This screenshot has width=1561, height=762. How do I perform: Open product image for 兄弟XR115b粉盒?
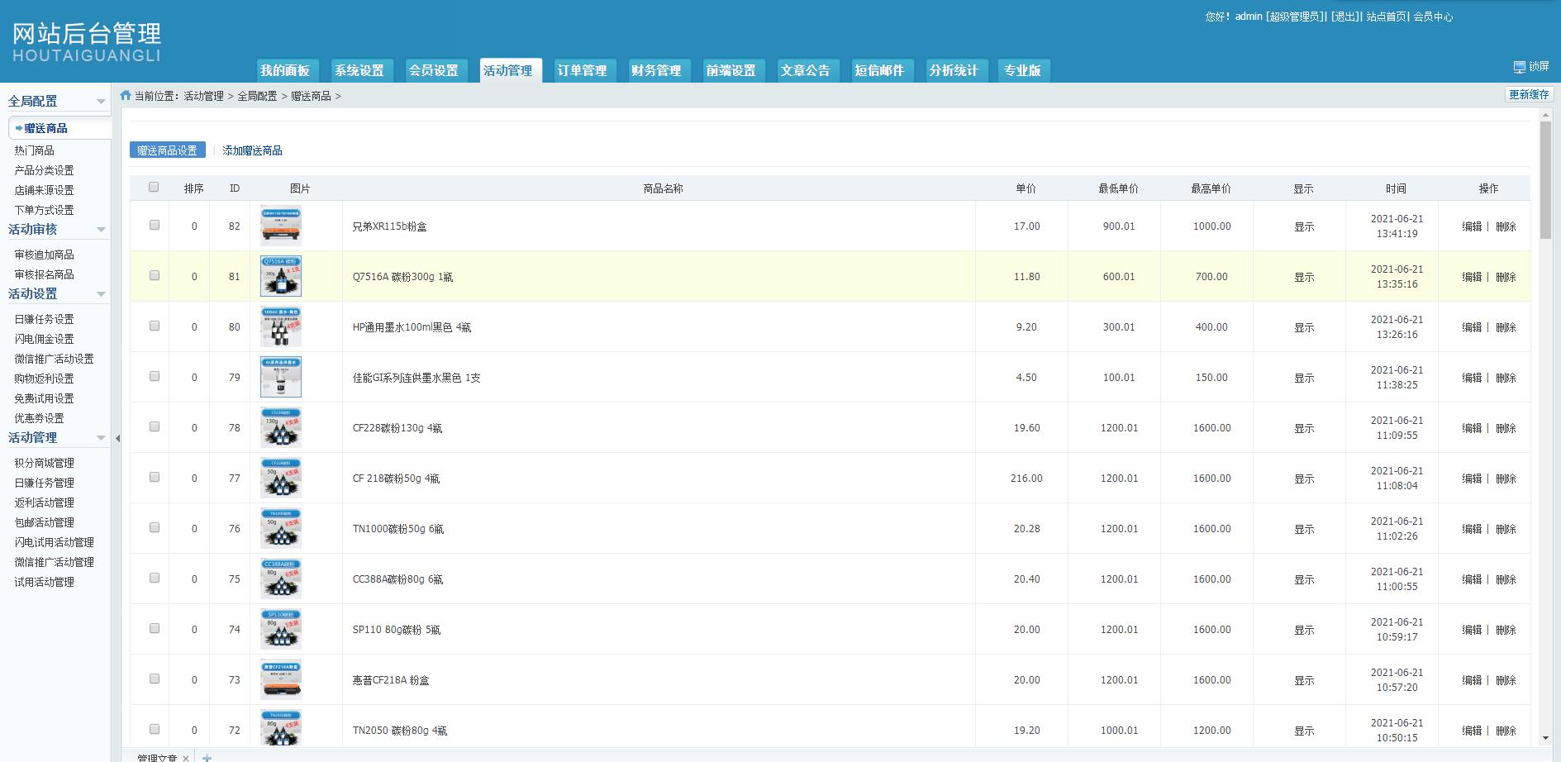tap(281, 226)
